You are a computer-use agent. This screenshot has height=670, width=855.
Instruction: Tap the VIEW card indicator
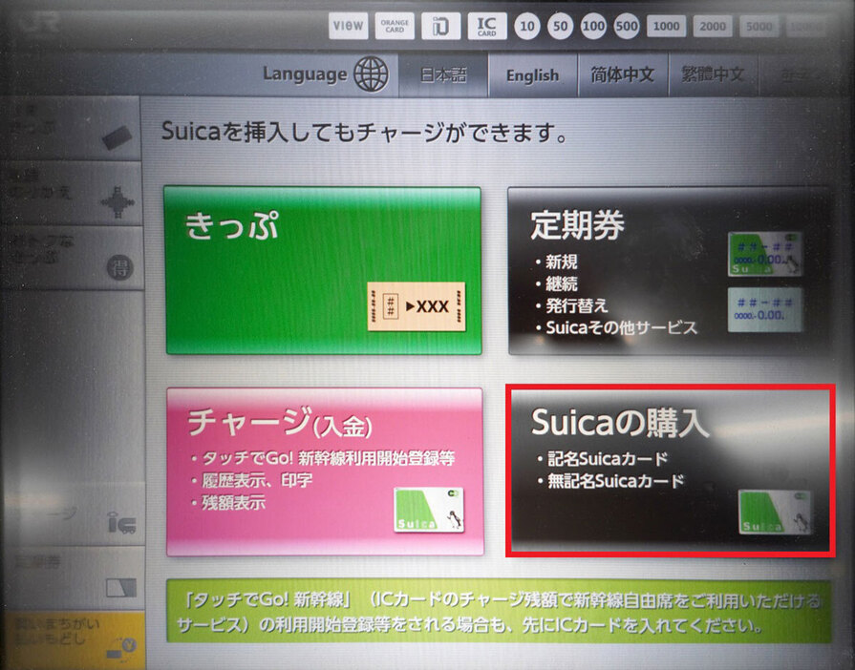coord(348,26)
